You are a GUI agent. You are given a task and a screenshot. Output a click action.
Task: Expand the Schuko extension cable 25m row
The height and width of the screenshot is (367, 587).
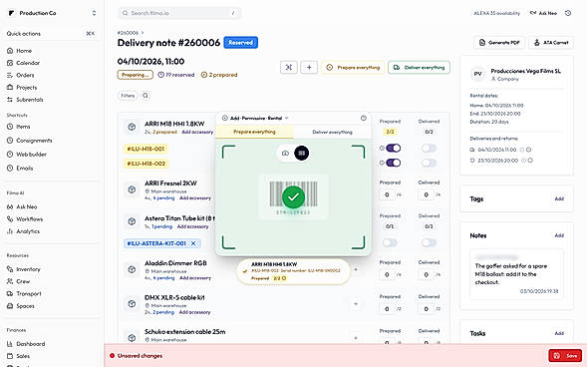(x=356, y=338)
